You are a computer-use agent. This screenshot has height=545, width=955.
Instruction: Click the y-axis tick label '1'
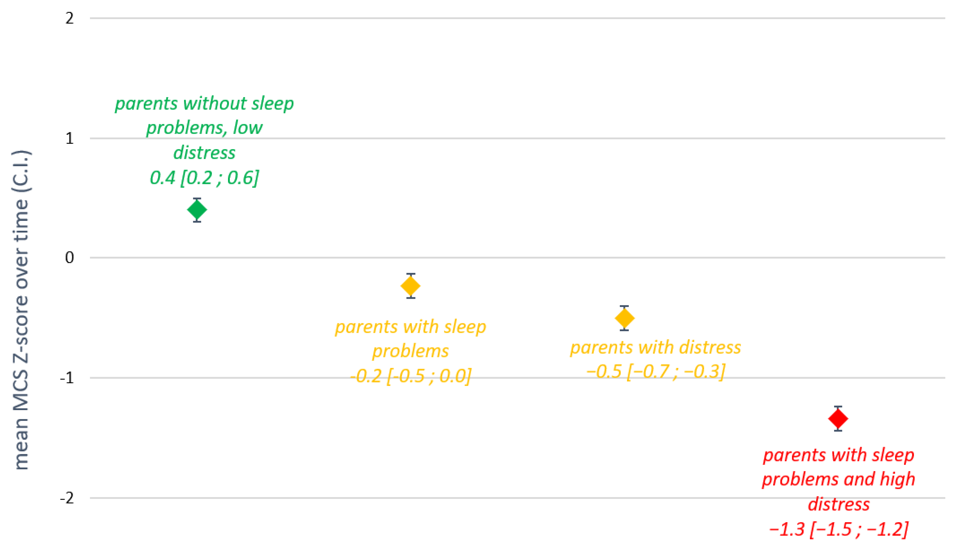70,139
